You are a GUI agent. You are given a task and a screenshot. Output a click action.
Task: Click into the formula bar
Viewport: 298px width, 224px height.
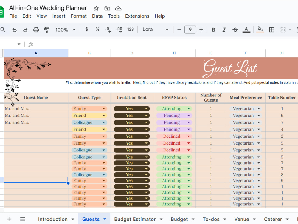pyautogui.click(x=165, y=45)
